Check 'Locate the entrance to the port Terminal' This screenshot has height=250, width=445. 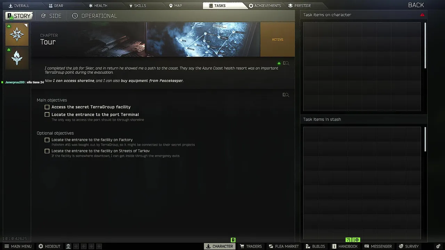[47, 115]
